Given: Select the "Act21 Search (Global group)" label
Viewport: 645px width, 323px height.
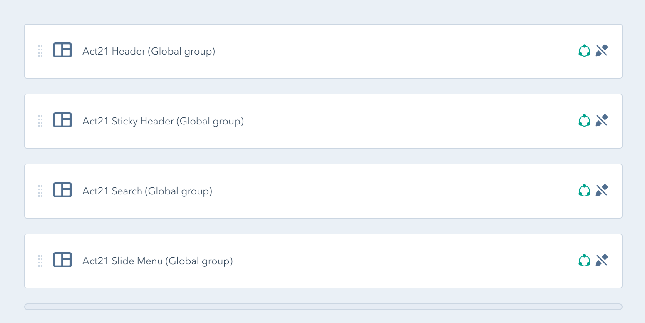Looking at the screenshot, I should coord(147,191).
